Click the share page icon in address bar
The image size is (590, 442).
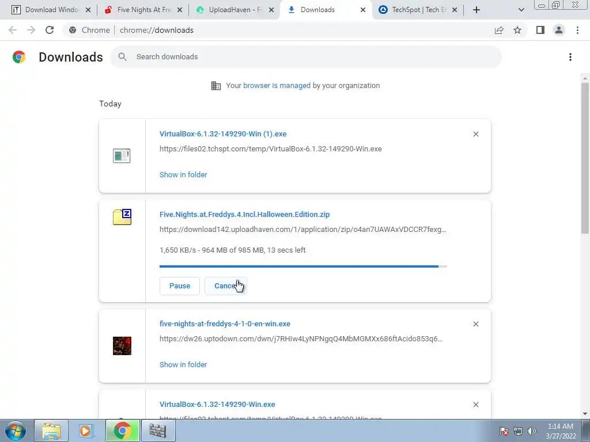pyautogui.click(x=499, y=30)
